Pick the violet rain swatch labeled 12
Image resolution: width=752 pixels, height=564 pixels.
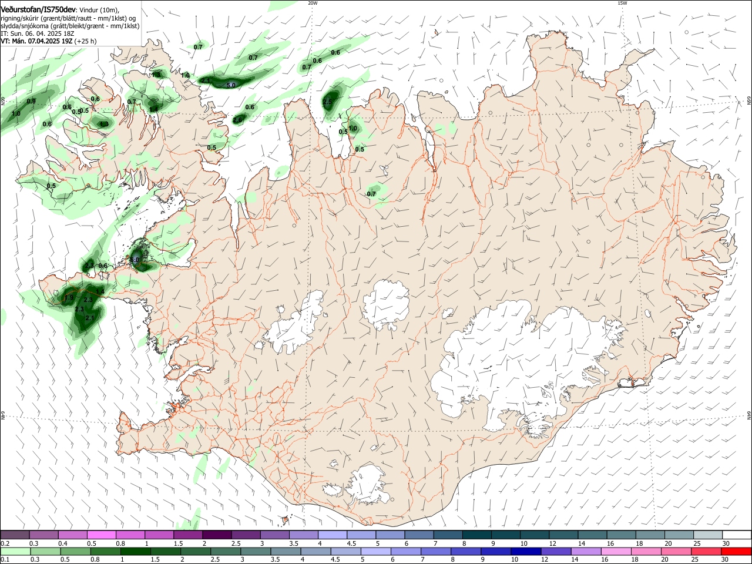(556, 551)
